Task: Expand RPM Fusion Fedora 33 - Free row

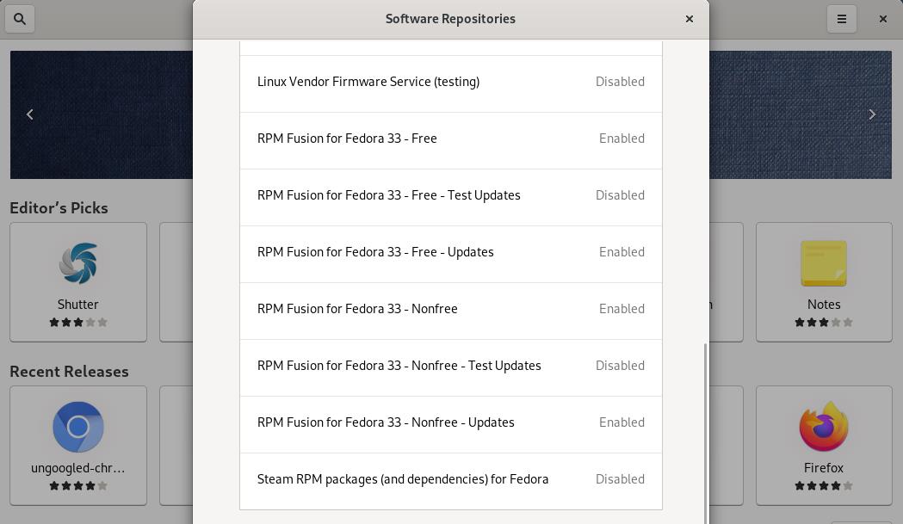Action: pyautogui.click(x=347, y=139)
